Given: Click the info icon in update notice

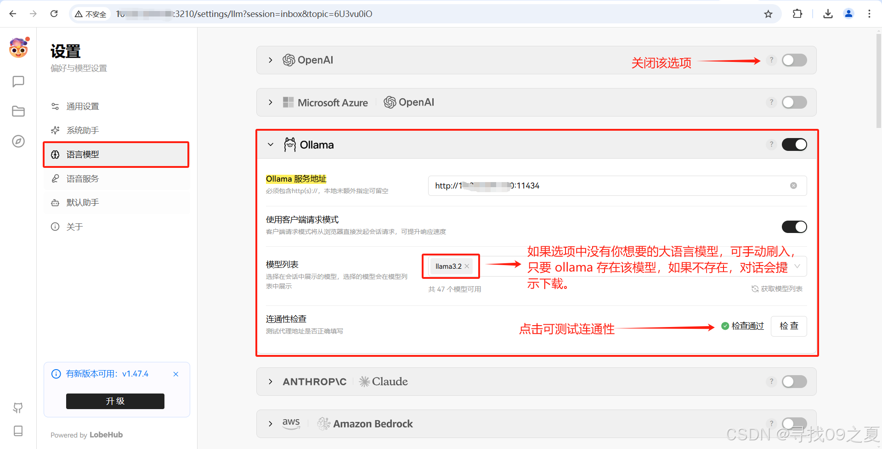Looking at the screenshot, I should [x=56, y=374].
